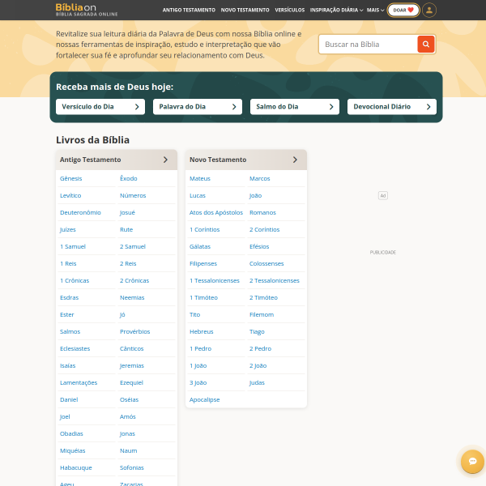The height and width of the screenshot is (486, 486).
Task: Open Salmo do Dia
Action: pos(295,107)
